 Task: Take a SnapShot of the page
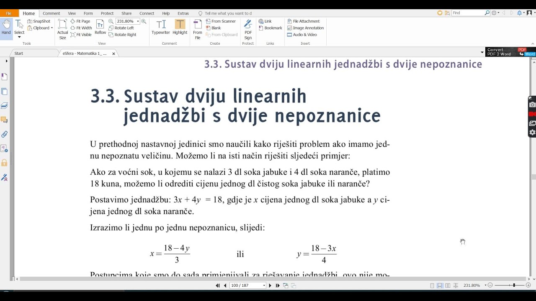coord(39,21)
